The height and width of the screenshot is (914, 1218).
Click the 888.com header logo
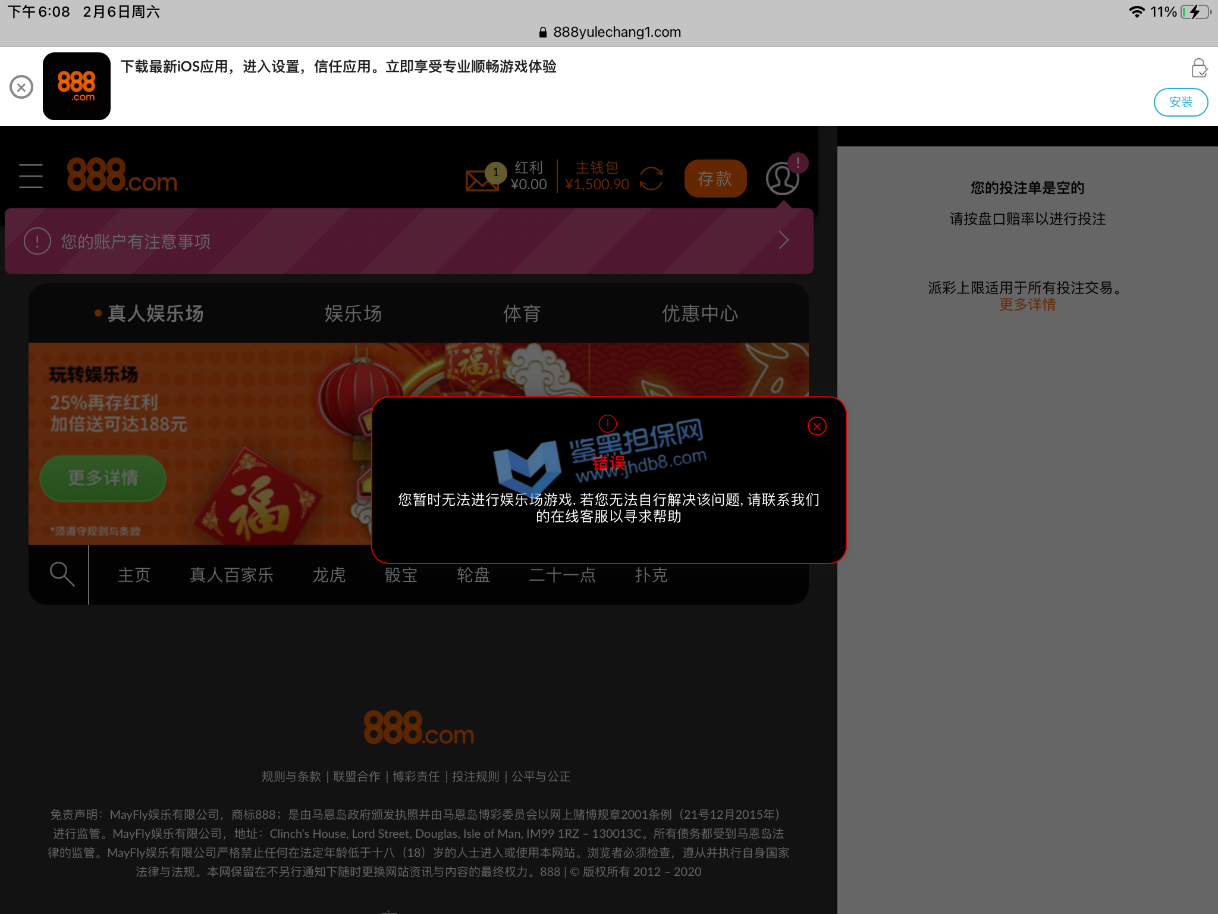click(122, 176)
